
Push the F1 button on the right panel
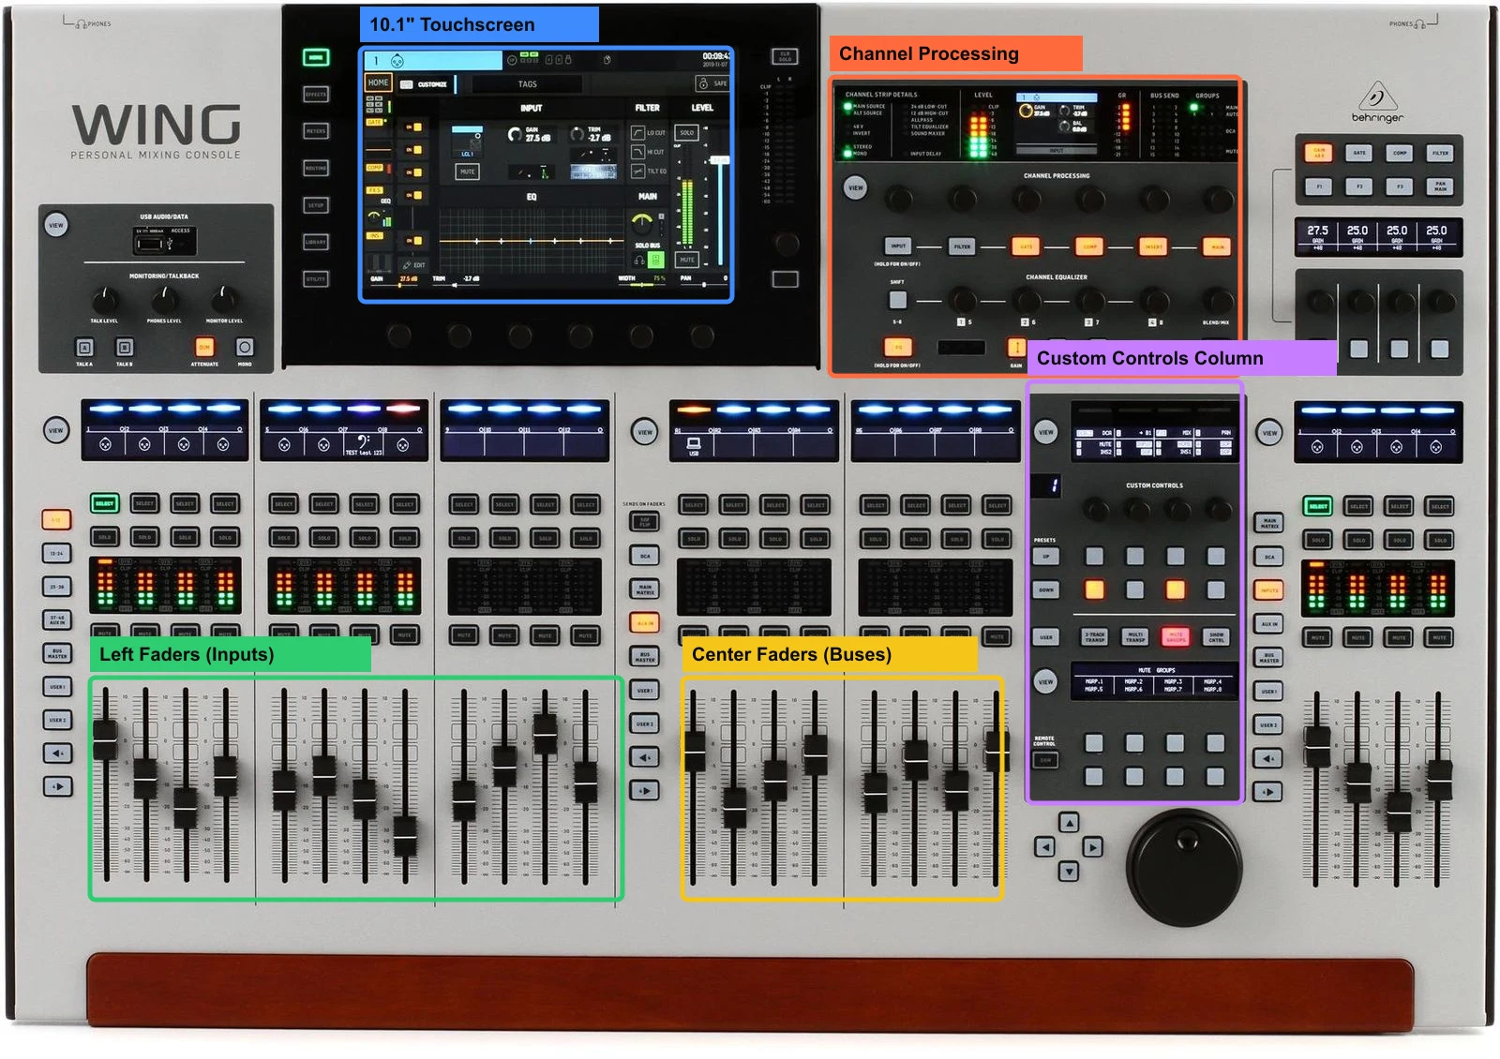pos(1319,186)
